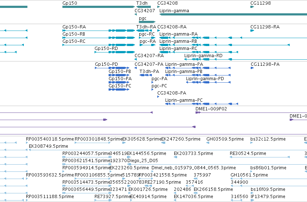Select EST GH03509.5prime

point(208,143)
